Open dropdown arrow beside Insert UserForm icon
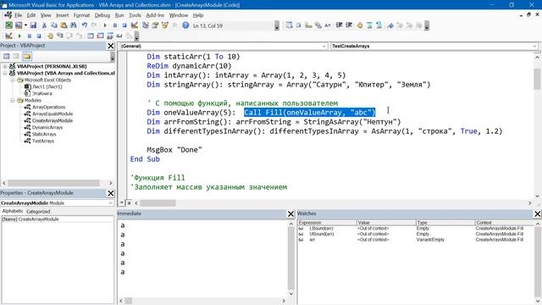This screenshot has width=542, height=305. coord(25,25)
